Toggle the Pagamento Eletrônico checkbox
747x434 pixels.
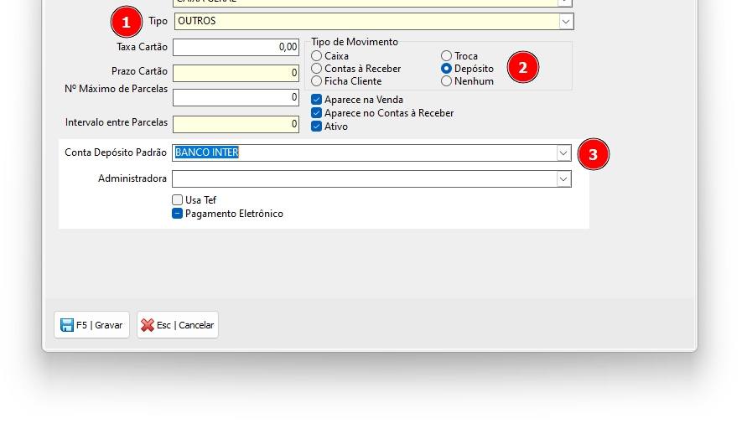coord(177,214)
